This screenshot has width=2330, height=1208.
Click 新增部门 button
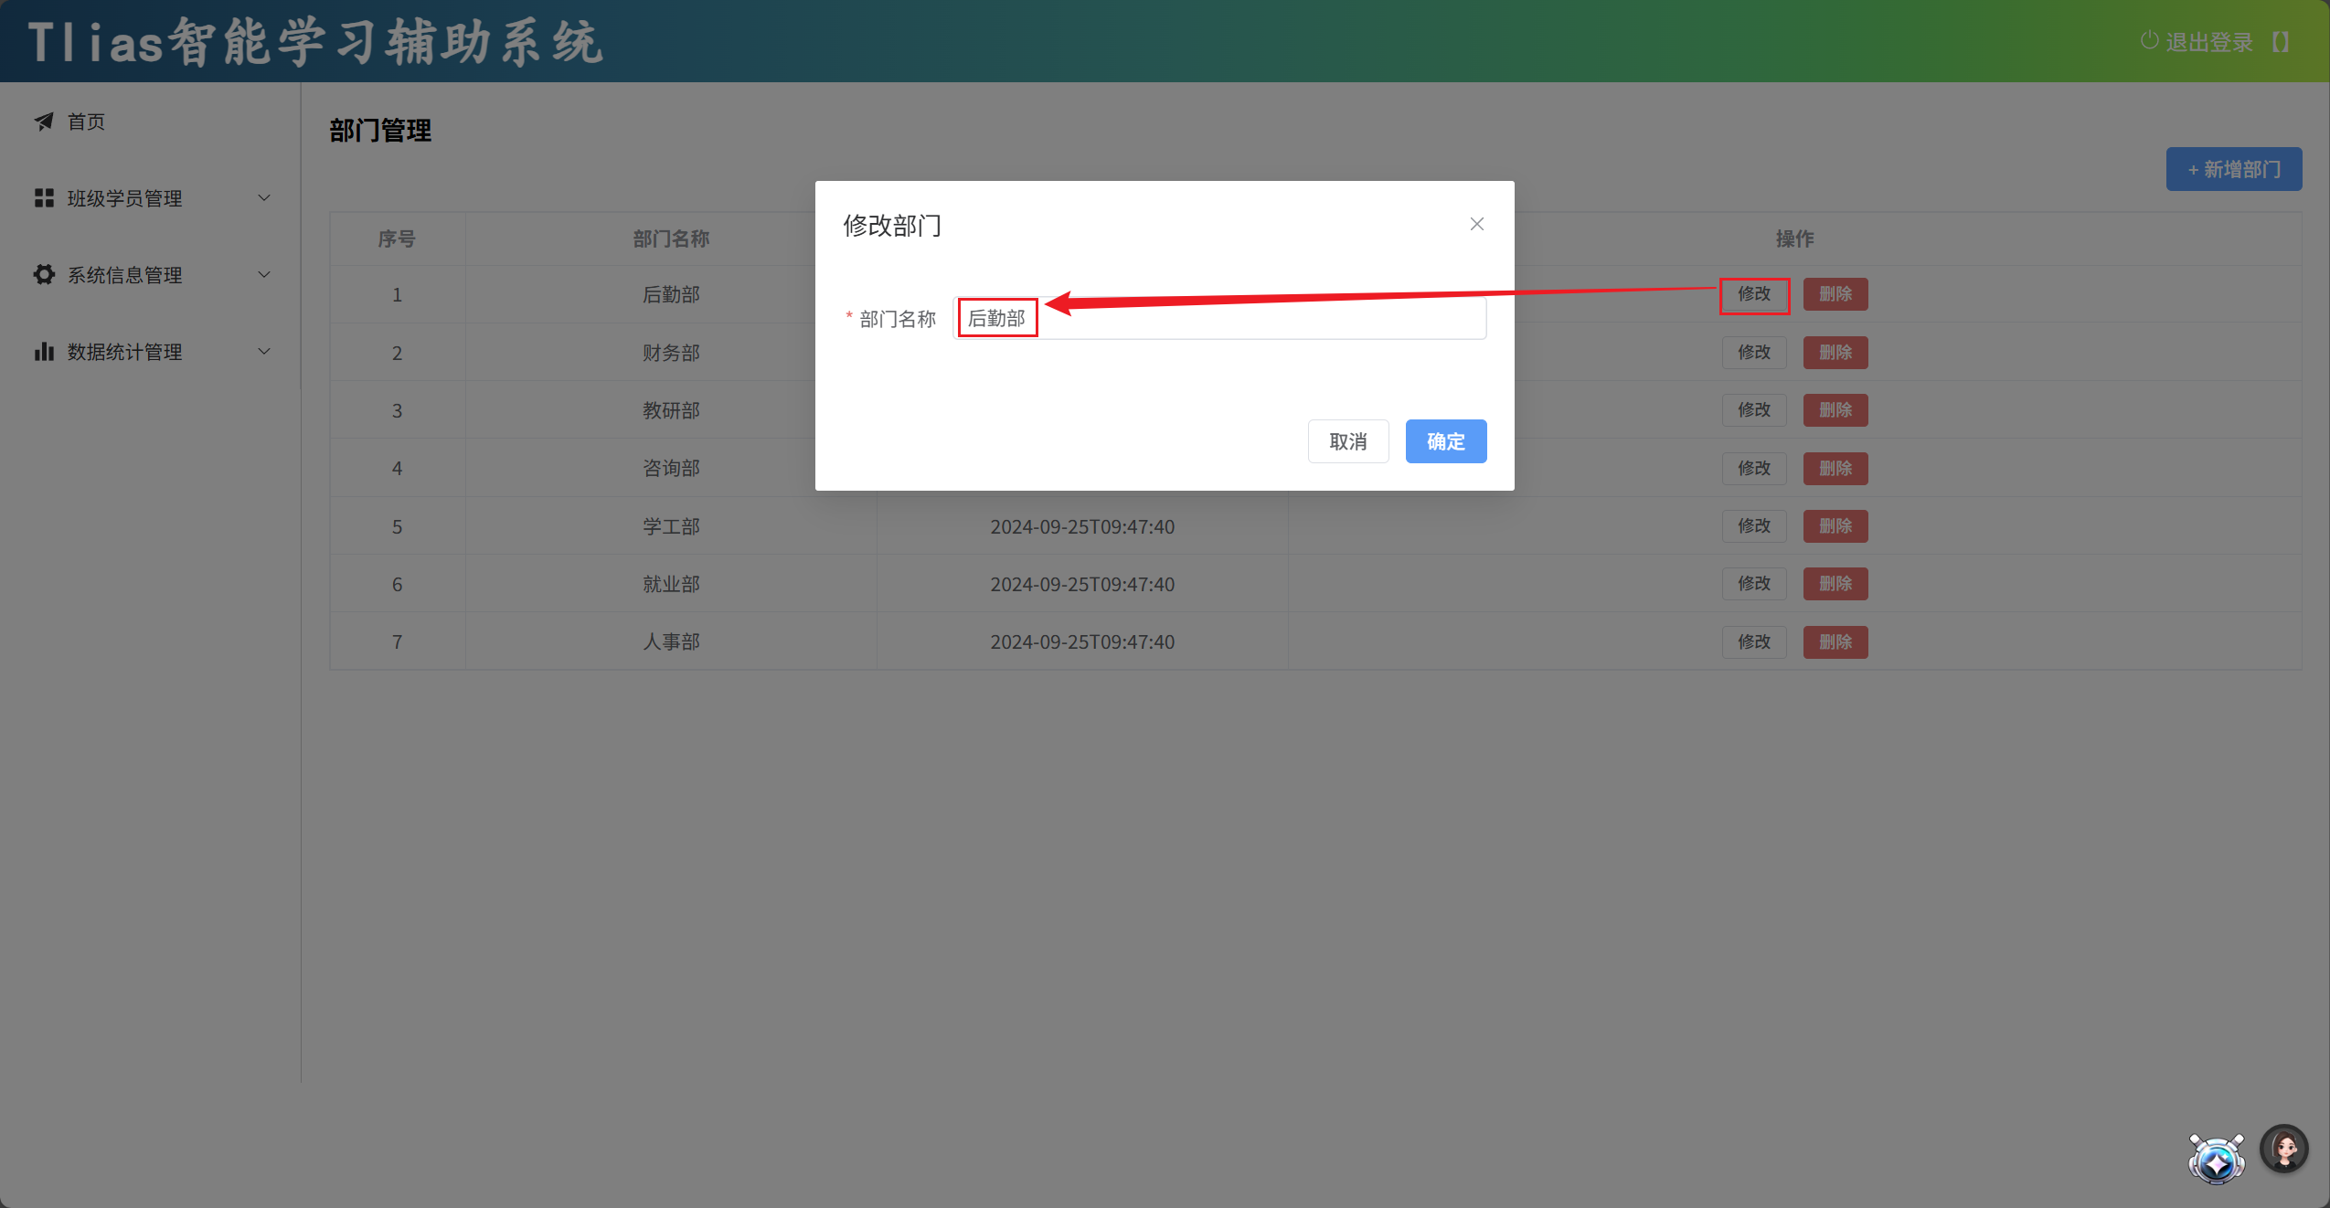coord(2233,169)
